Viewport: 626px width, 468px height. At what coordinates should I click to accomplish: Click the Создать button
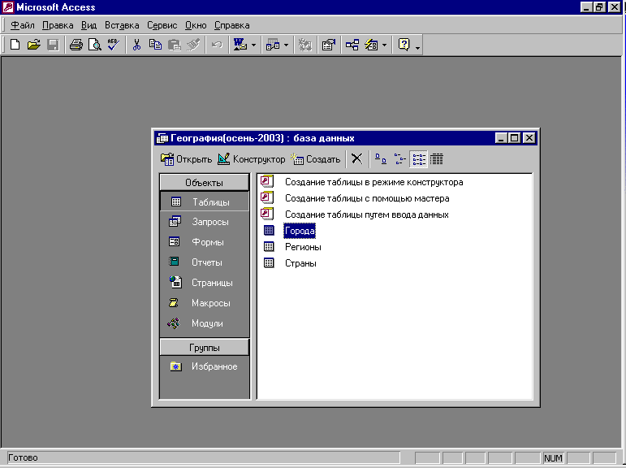click(315, 159)
